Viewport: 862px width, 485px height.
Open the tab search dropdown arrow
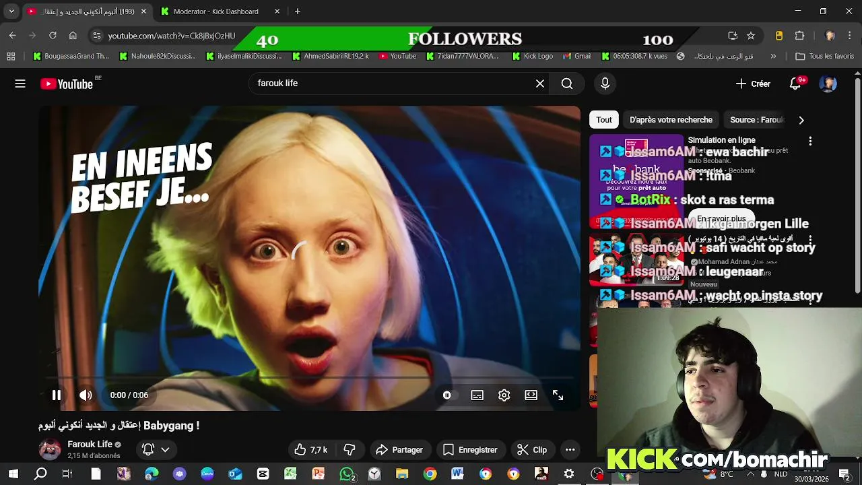point(11,11)
